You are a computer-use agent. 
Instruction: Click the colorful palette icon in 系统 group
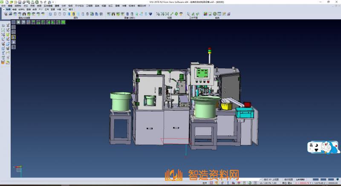(205, 14)
